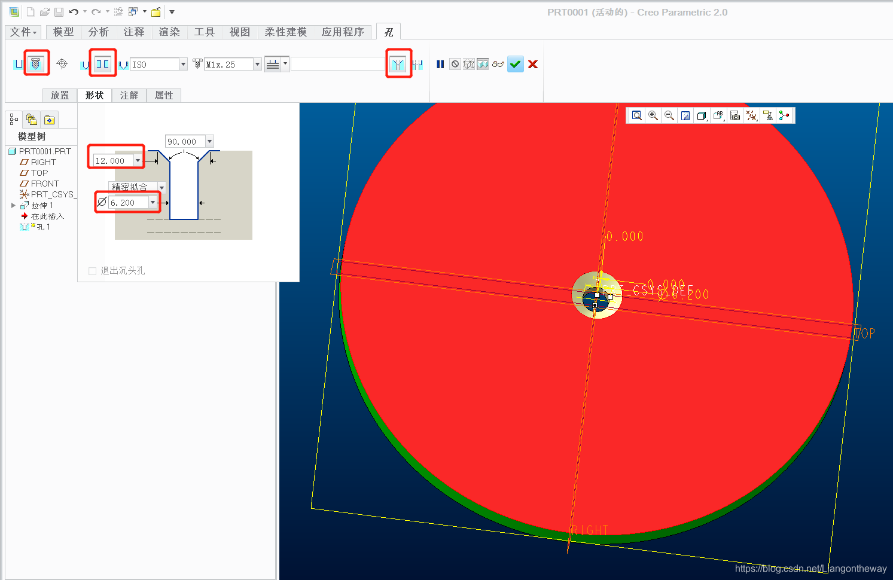Accept the hole feature with green checkmark
The height and width of the screenshot is (580, 893).
515,64
